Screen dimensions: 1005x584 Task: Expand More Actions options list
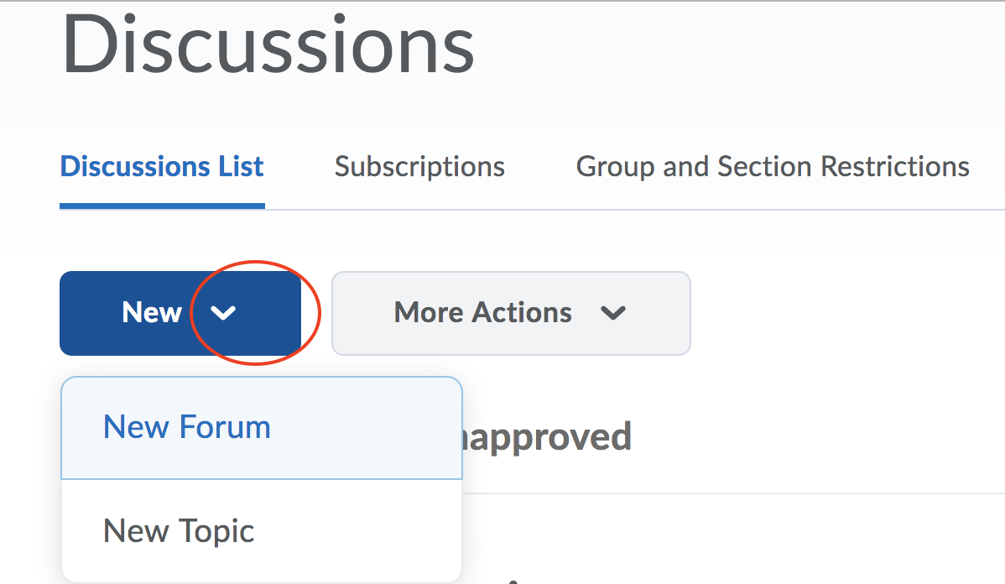click(x=613, y=313)
